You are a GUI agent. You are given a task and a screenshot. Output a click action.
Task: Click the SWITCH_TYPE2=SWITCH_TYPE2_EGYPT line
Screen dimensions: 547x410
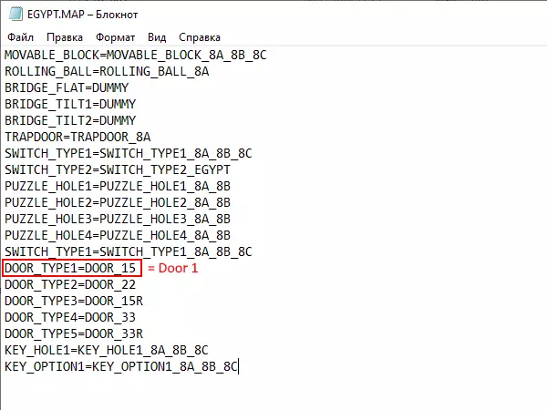118,169
